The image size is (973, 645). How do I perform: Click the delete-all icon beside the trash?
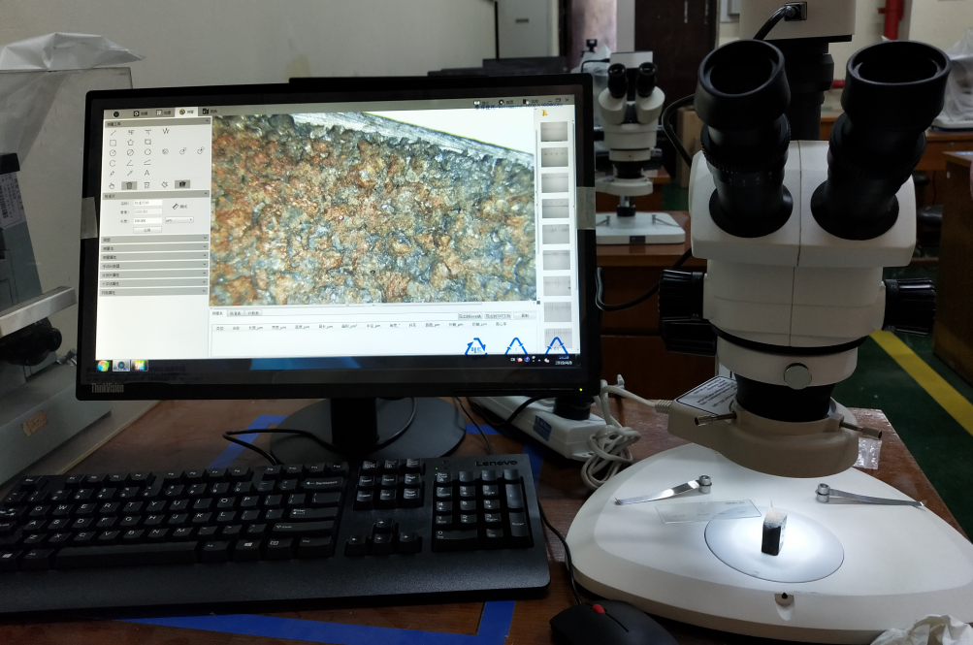[x=146, y=185]
